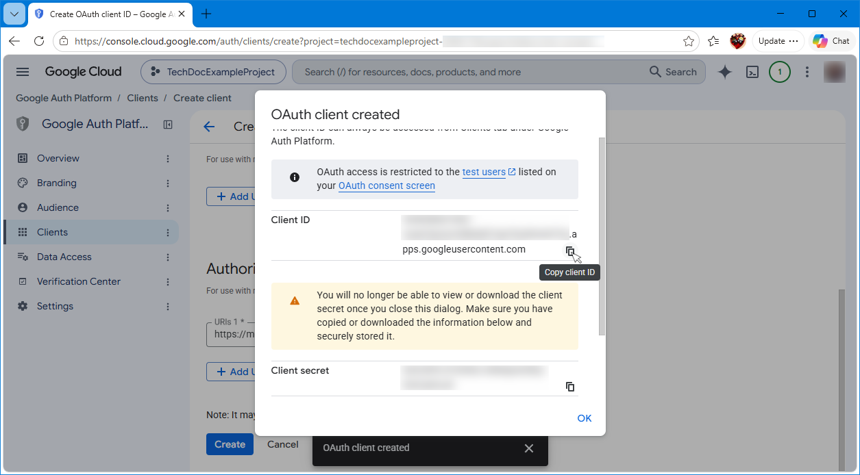
Task: Open the Gemini sparkle assistant
Action: point(725,72)
